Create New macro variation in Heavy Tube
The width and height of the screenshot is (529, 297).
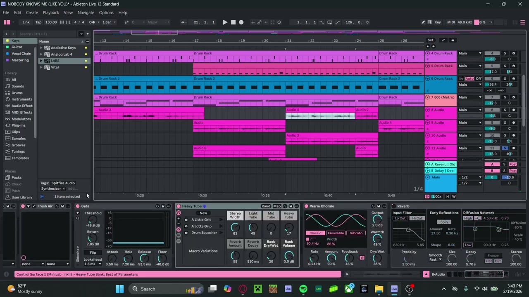click(203, 213)
